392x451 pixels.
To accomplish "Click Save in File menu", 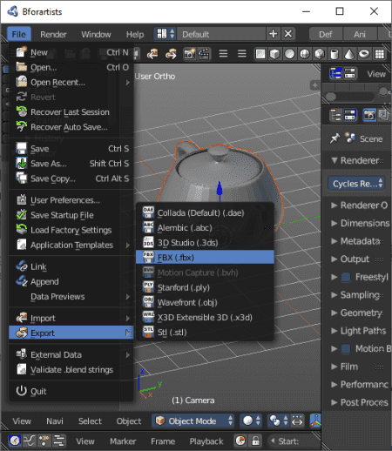I will point(71,149).
